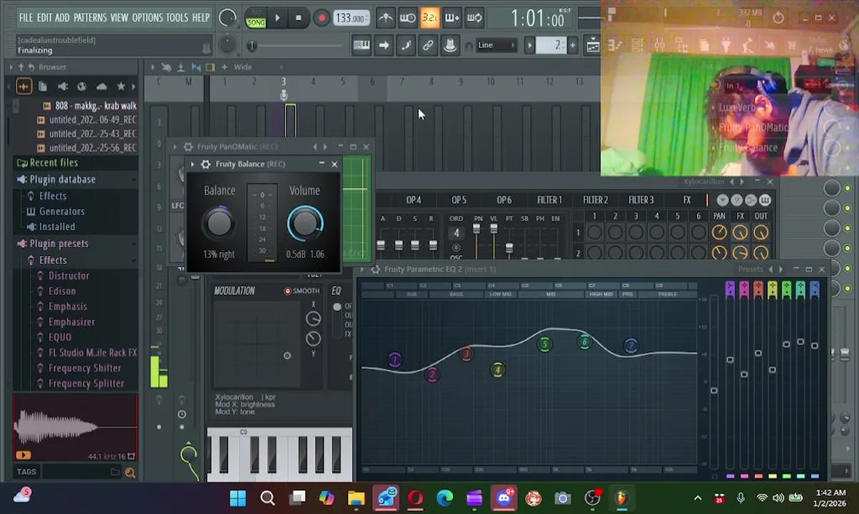Image resolution: width=859 pixels, height=514 pixels.
Task: Click the browser search magnifier icon
Action: 130,472
